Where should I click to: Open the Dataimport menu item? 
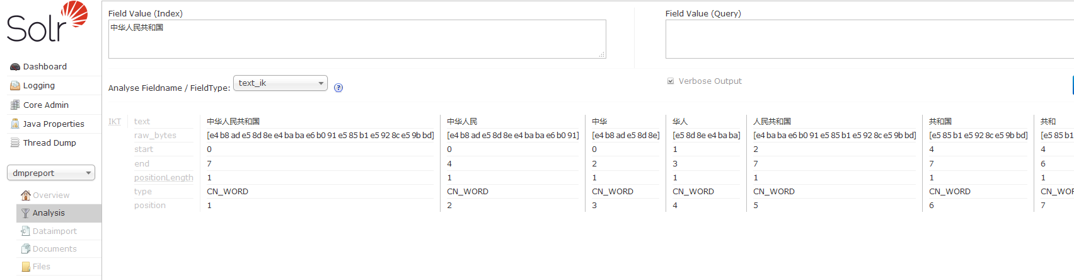[54, 231]
